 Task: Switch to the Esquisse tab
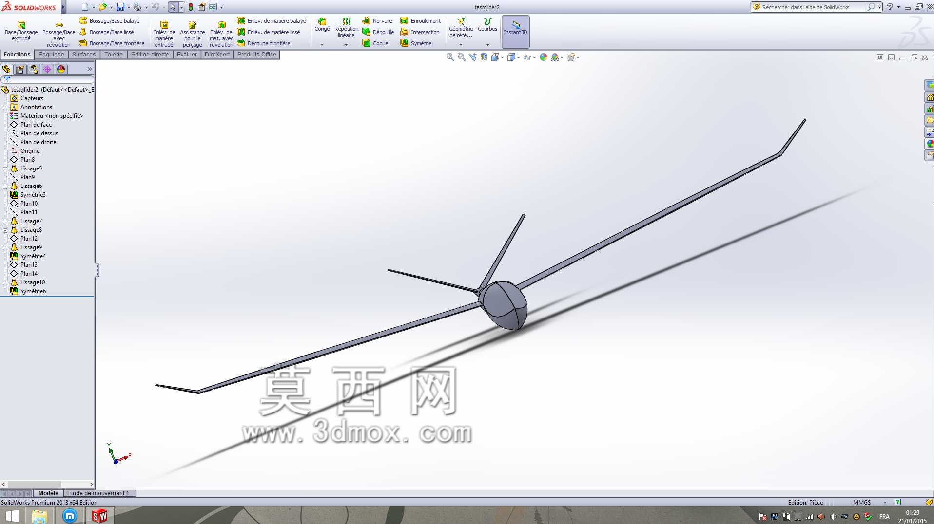click(51, 55)
